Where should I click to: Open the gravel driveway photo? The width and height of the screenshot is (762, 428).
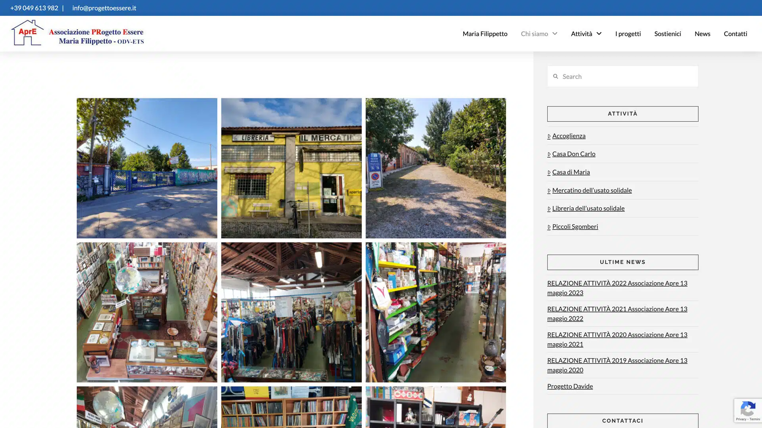[436, 168]
